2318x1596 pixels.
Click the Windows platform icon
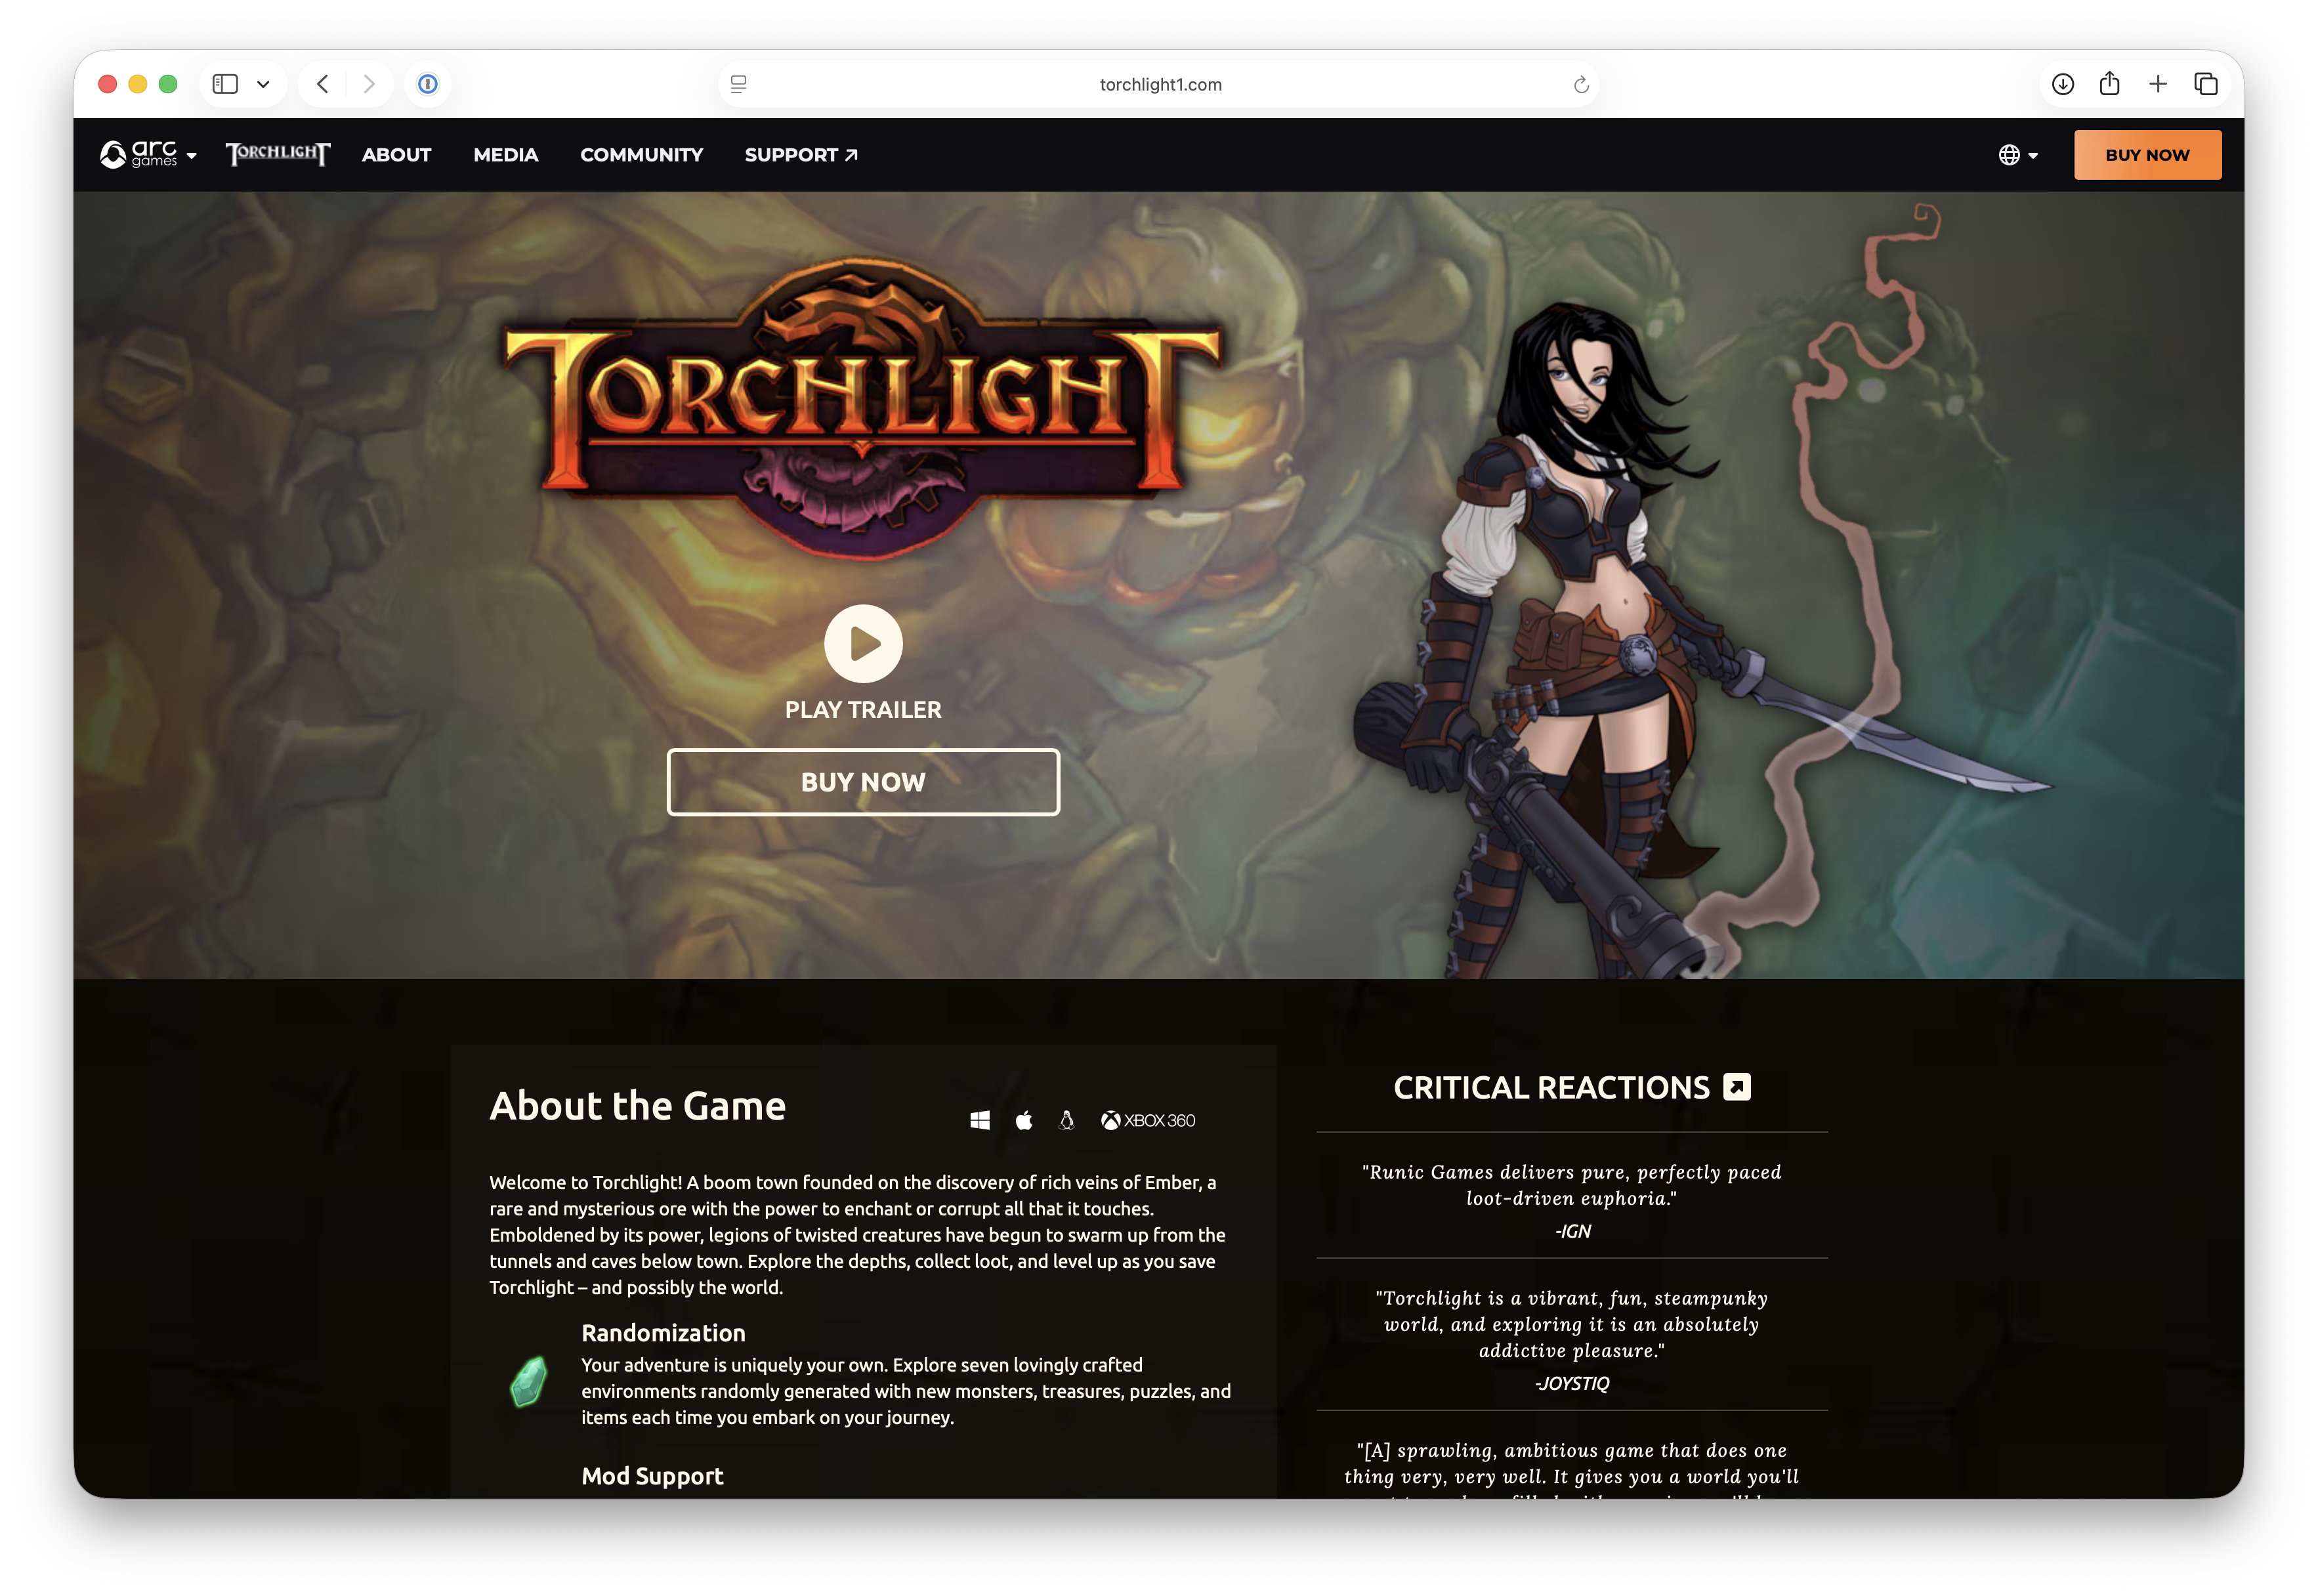[979, 1120]
